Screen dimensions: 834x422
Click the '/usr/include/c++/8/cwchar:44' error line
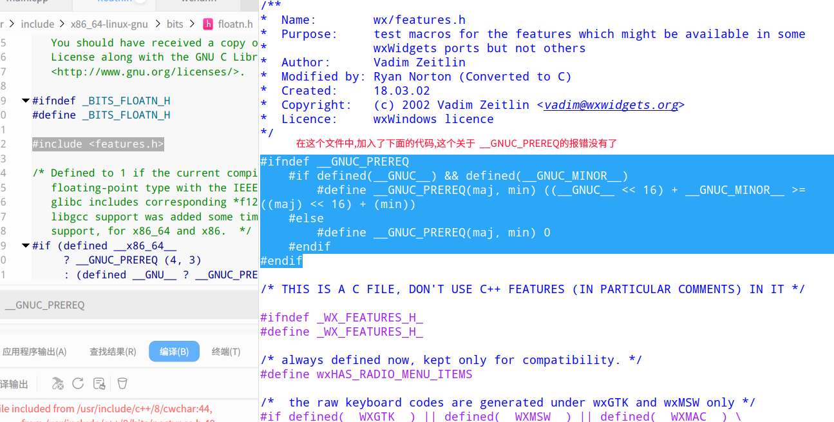(106, 408)
